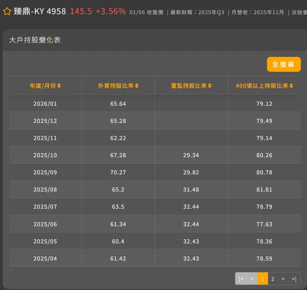
Task: Add 臻鼎-KY to favorites with star icon
Action: pos(7,11)
